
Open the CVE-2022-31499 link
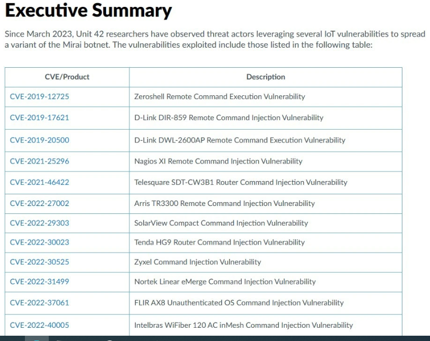pyautogui.click(x=39, y=282)
